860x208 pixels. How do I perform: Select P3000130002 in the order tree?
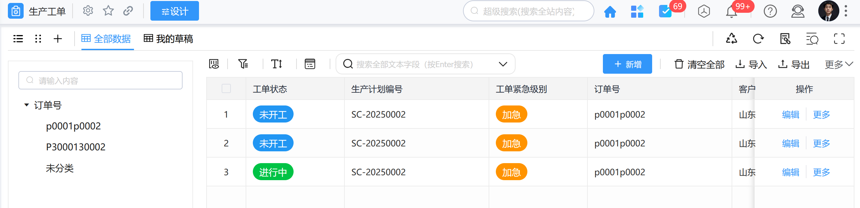[x=76, y=147]
